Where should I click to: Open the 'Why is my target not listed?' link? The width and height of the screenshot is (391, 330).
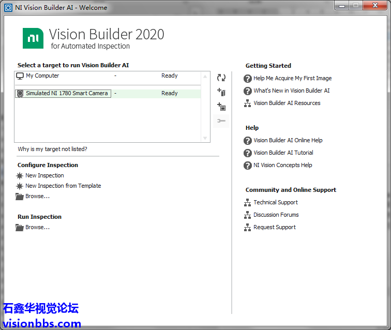[x=52, y=149]
